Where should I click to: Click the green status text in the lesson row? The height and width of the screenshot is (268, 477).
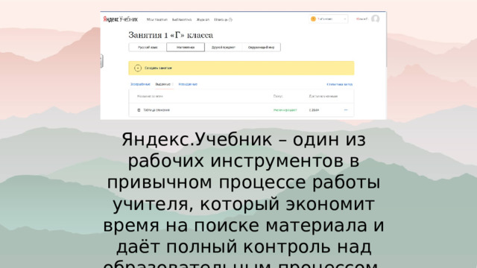tap(285, 110)
